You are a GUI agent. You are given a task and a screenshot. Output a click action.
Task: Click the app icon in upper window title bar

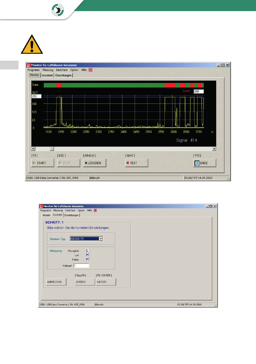pos(29,65)
